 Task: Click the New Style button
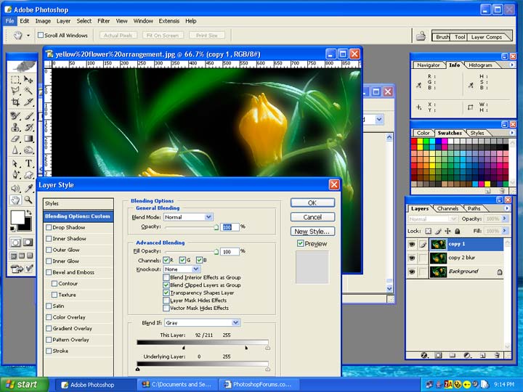coord(312,232)
